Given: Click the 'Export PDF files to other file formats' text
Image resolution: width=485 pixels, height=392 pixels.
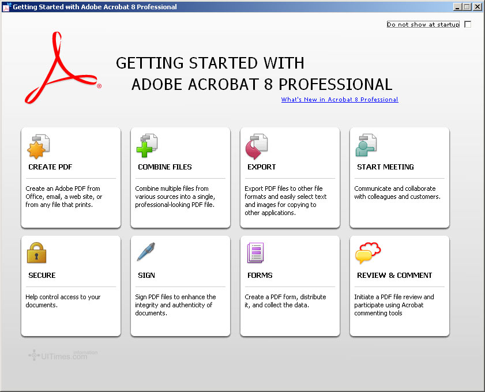Looking at the screenshot, I should (285, 201).
